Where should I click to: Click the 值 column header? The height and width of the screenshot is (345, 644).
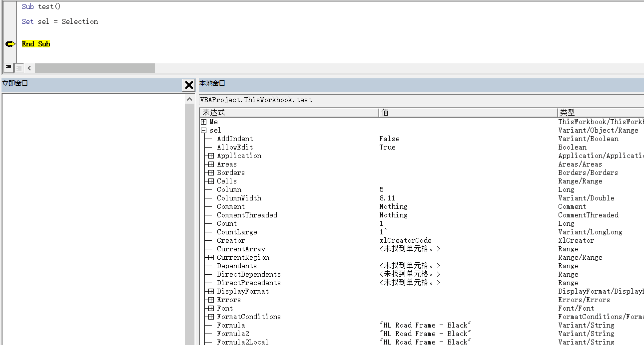coord(468,113)
